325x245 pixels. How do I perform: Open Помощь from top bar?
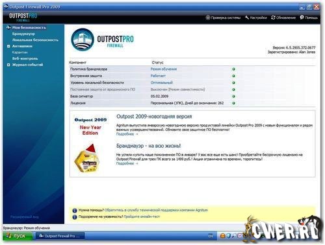click(311, 17)
